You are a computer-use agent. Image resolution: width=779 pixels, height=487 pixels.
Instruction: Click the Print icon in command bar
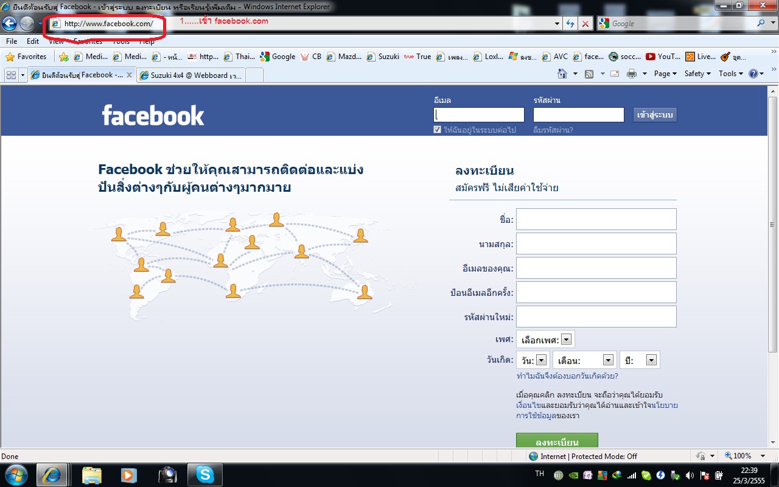pos(632,74)
